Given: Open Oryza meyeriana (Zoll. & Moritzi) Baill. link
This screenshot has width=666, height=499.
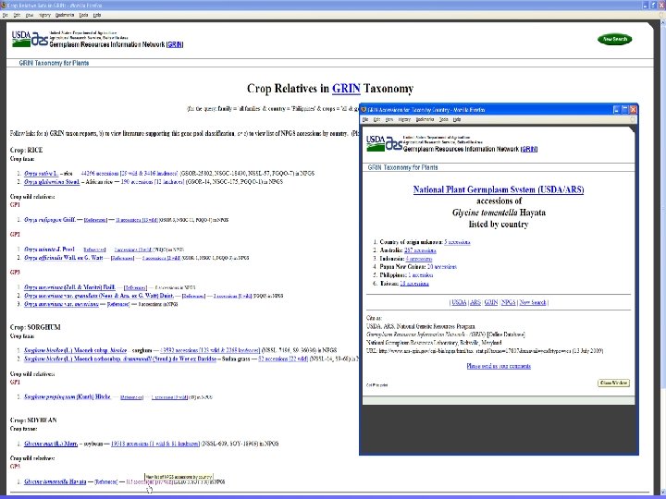Looking at the screenshot, I should point(69,287).
